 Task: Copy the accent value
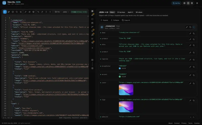tap(194, 75)
